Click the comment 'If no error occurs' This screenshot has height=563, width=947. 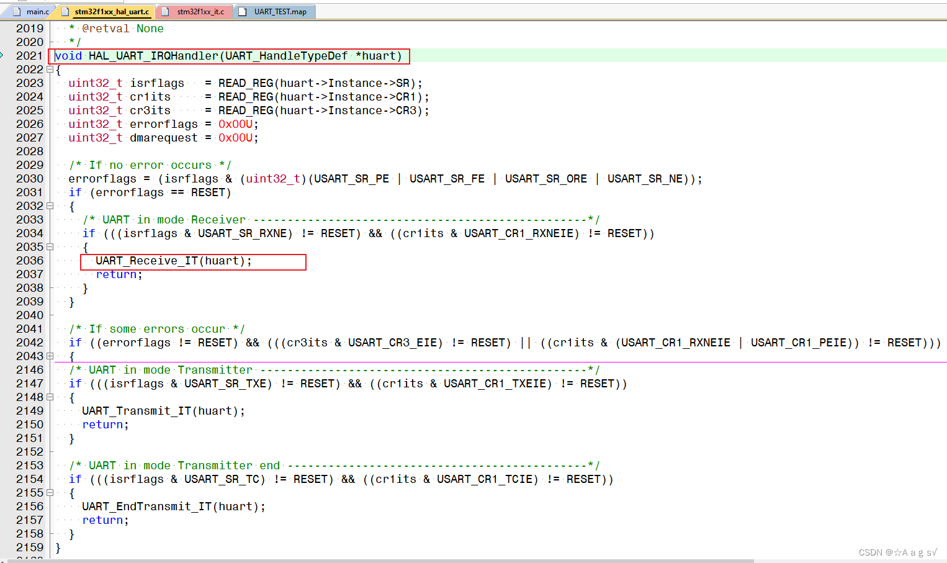pos(150,165)
